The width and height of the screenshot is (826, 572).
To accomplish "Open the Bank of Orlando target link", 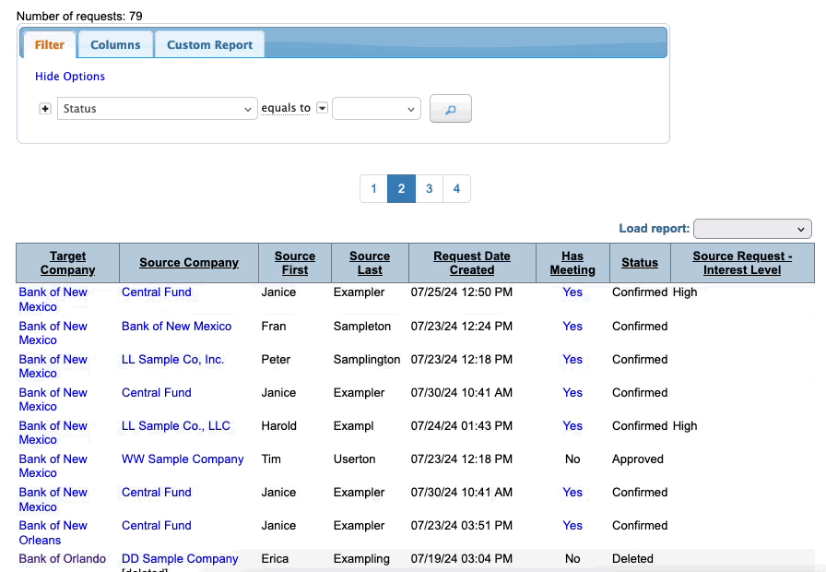I will pos(62,558).
